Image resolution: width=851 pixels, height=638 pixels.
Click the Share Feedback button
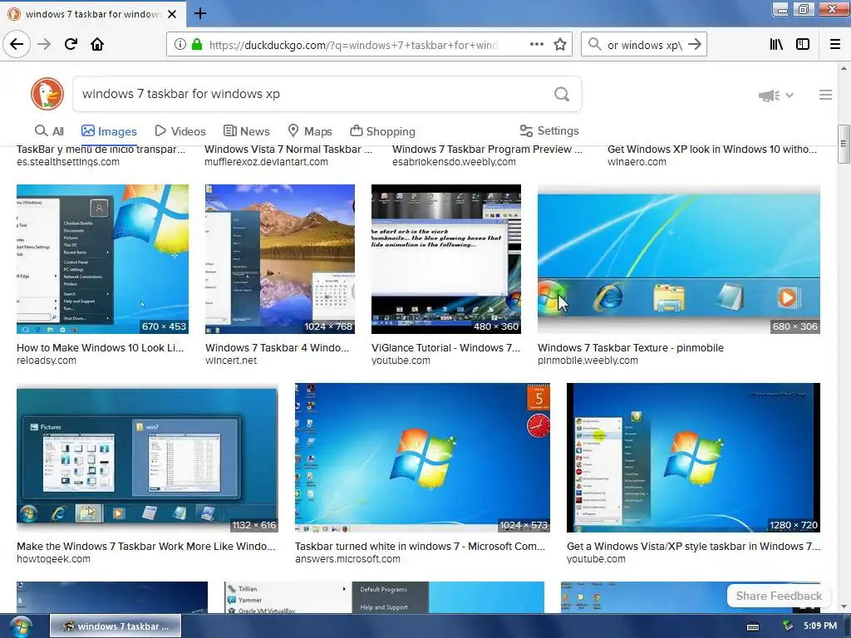[x=779, y=596]
